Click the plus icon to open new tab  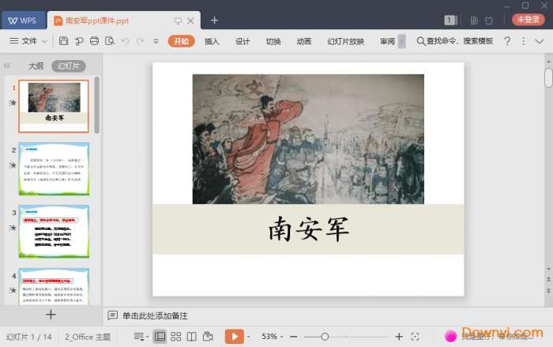[214, 21]
